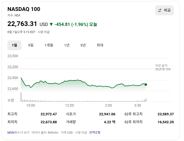Click the 22,600 y-axis label
The width and height of the screenshot is (184, 141).
pyautogui.click(x=13, y=89)
